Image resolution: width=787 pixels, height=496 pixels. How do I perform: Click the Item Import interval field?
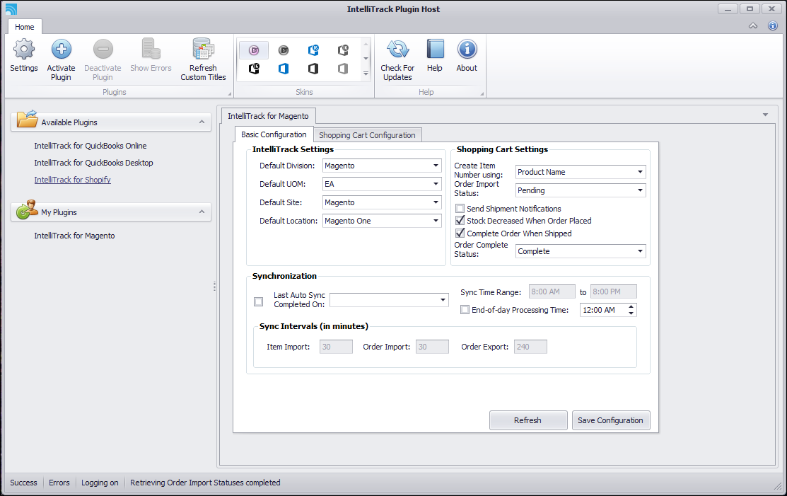coord(336,347)
